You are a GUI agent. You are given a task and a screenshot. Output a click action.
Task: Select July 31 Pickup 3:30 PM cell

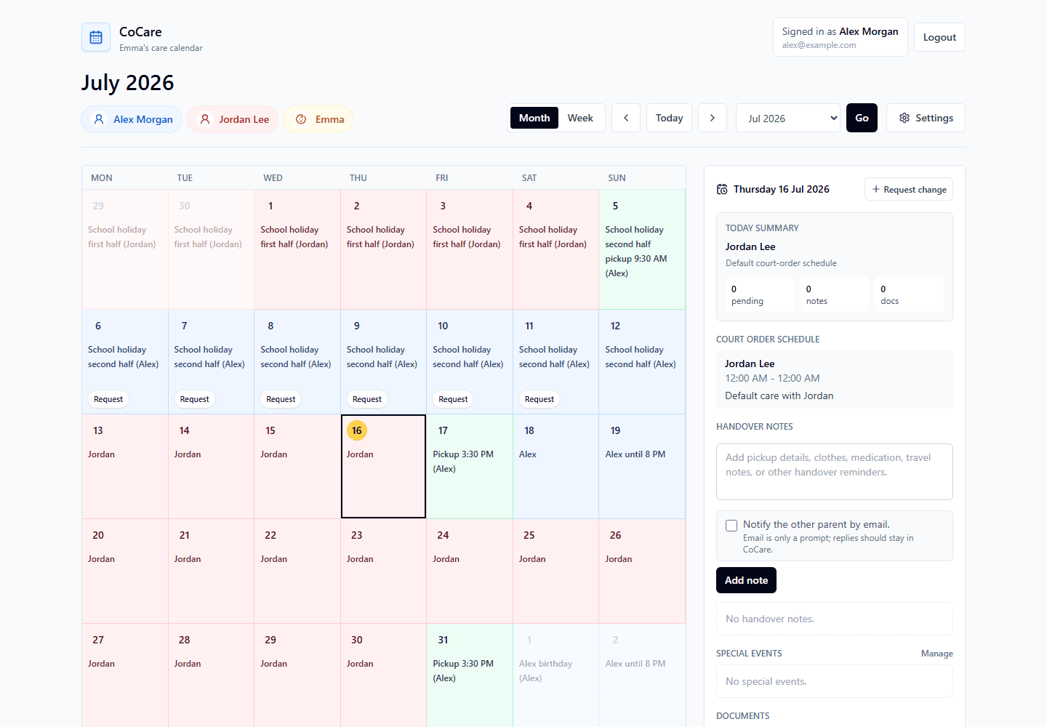tap(470, 675)
